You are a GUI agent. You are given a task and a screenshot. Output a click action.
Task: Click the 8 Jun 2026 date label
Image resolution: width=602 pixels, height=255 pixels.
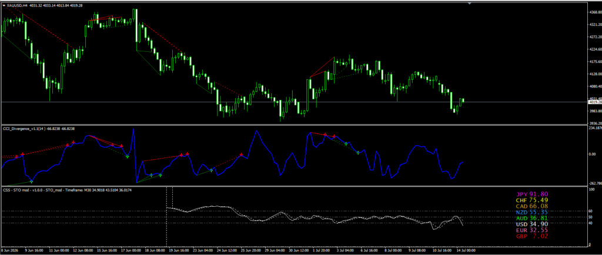pos(8,250)
